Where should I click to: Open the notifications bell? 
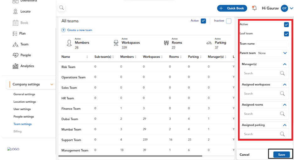(254, 8)
